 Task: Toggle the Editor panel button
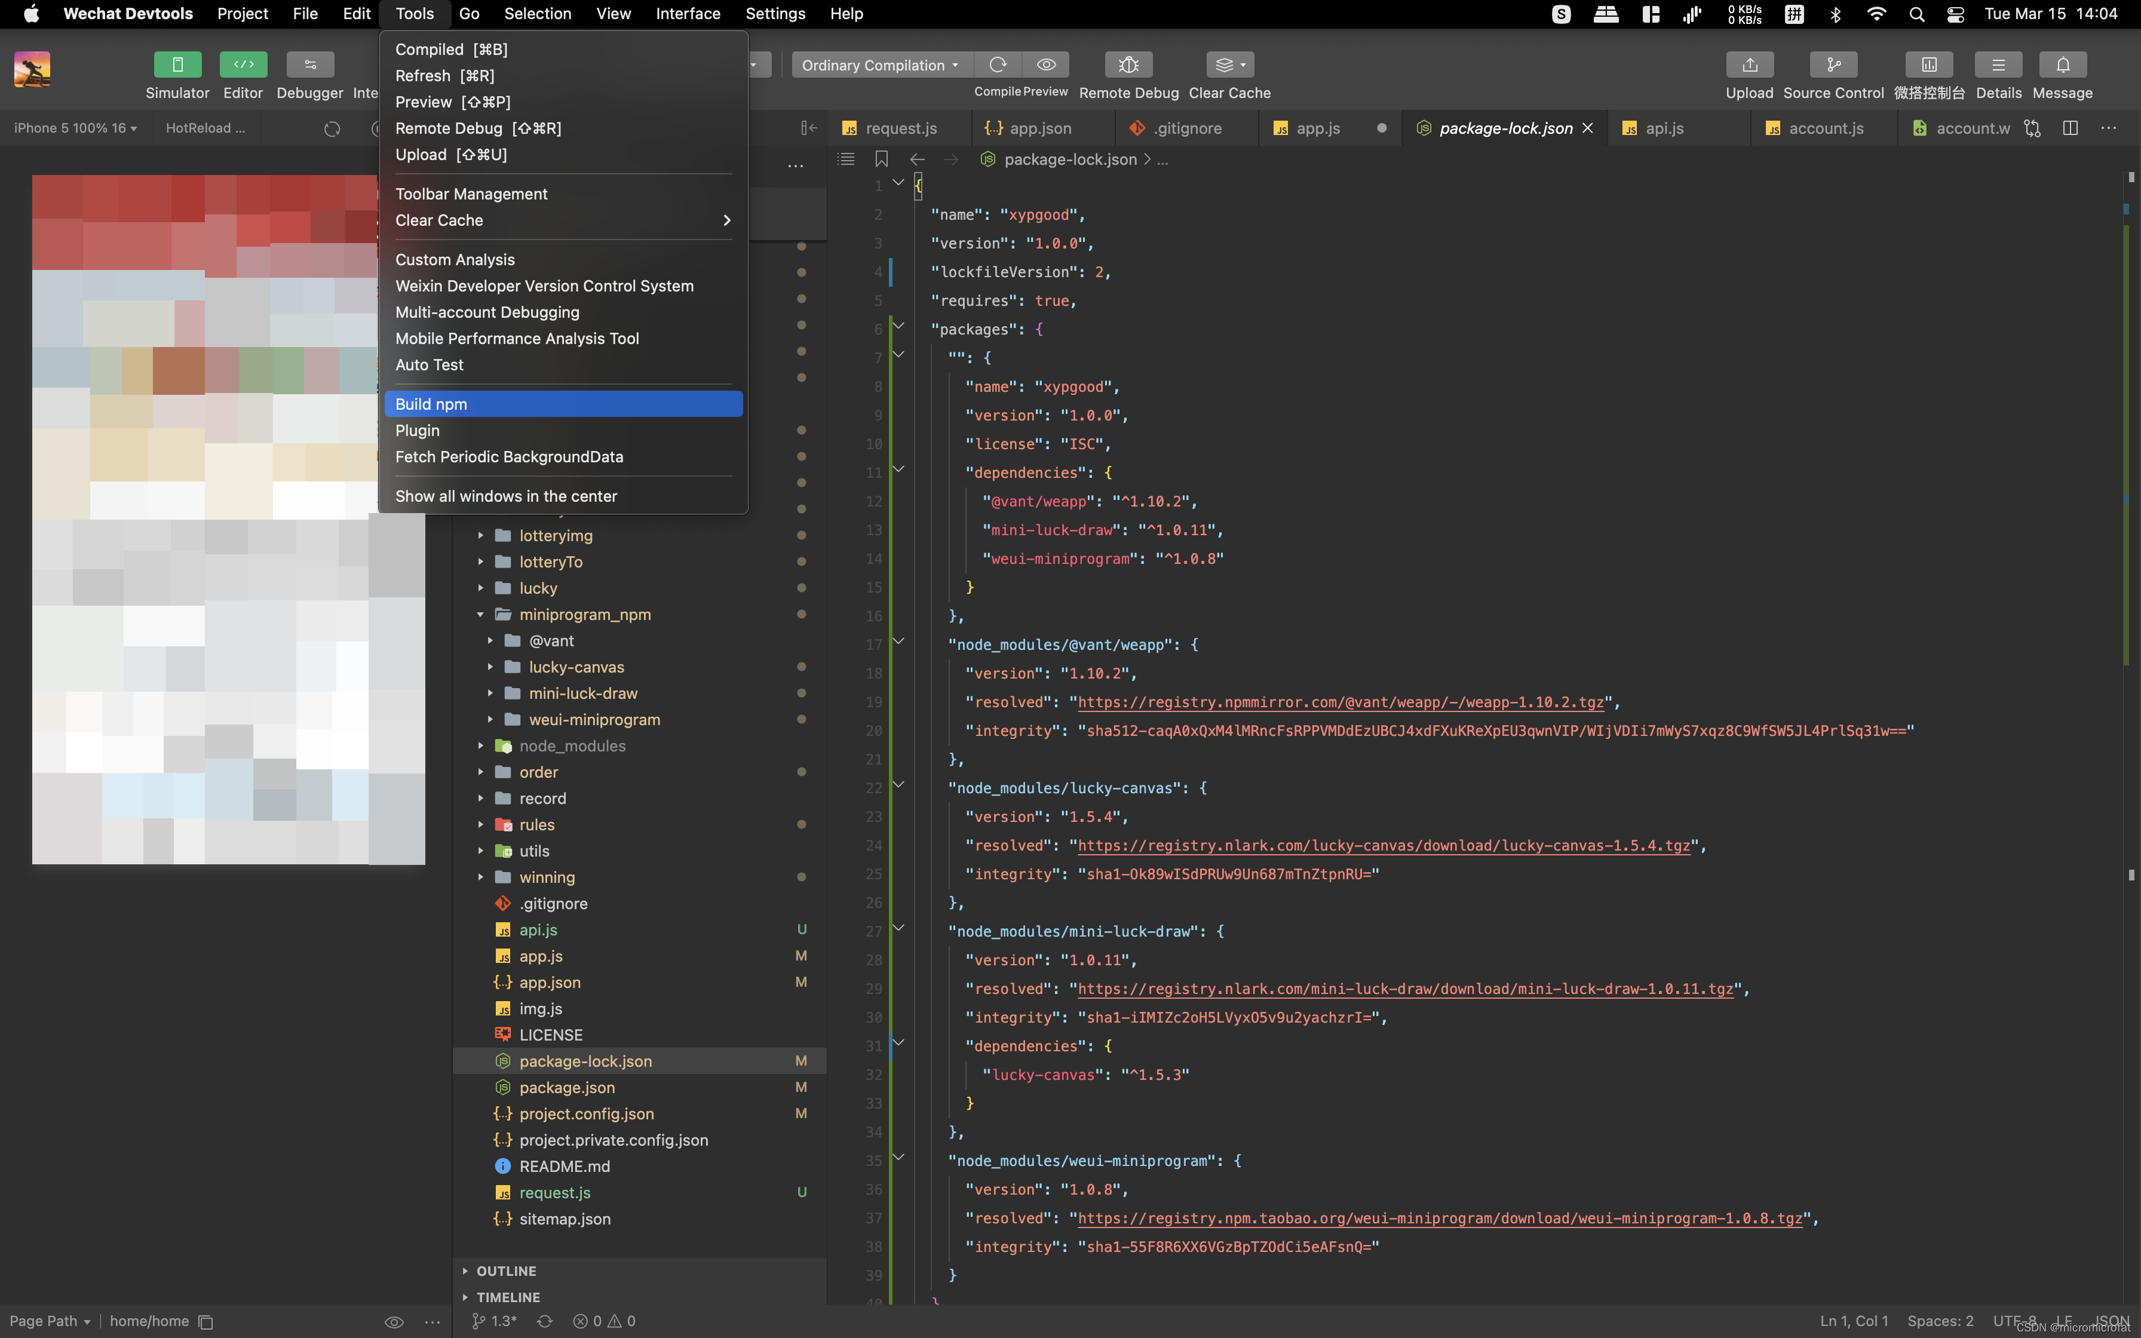(x=243, y=65)
